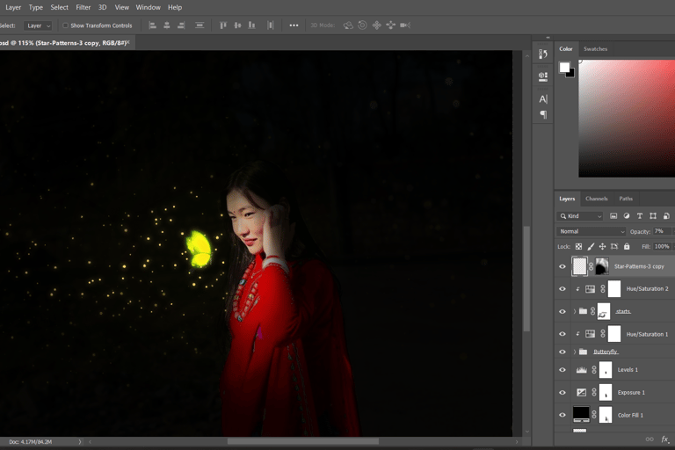
Task: Select 3D roll mode icon
Action: click(x=362, y=25)
